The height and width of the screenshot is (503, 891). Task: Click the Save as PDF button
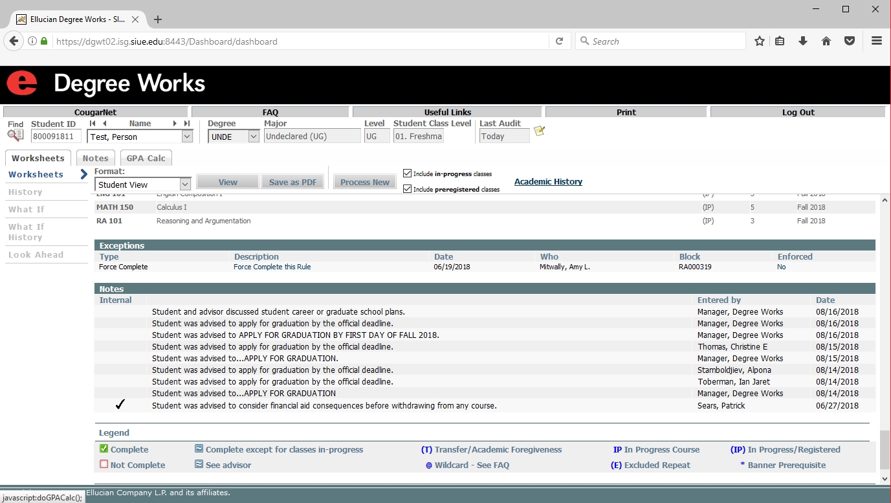tap(292, 183)
